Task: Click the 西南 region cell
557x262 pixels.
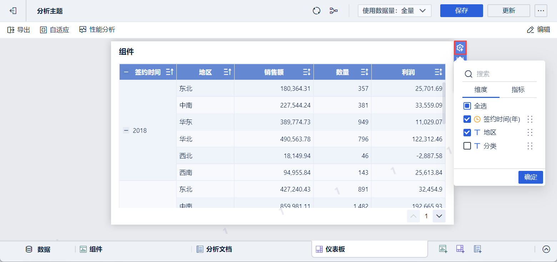Action: click(205, 173)
